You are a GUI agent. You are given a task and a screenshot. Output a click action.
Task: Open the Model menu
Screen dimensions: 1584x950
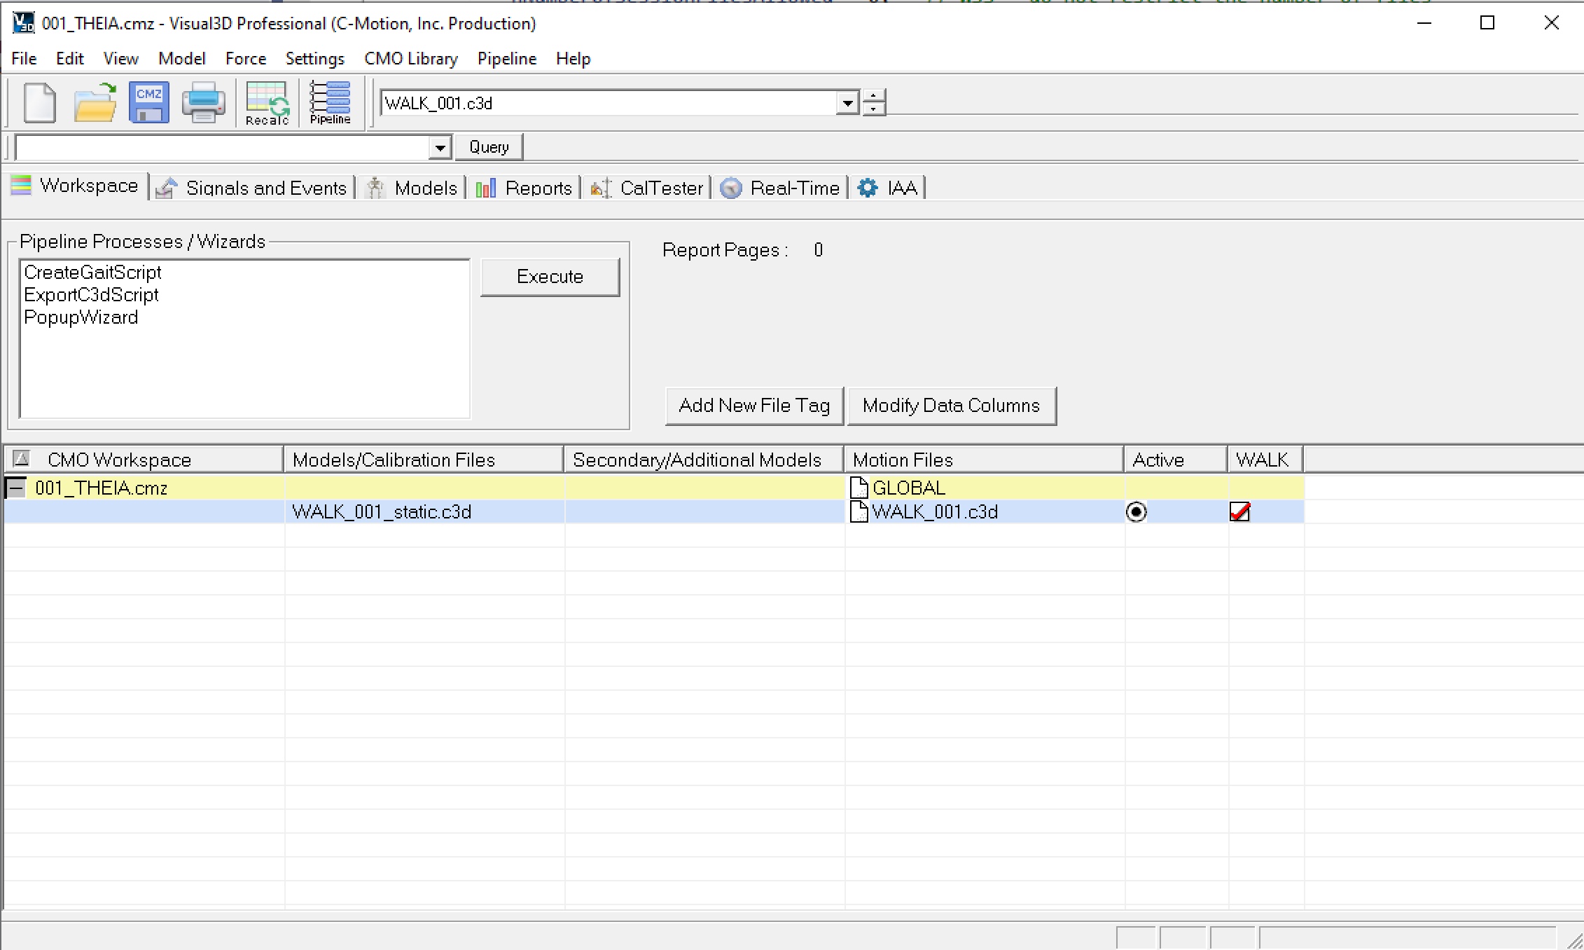[x=182, y=59]
